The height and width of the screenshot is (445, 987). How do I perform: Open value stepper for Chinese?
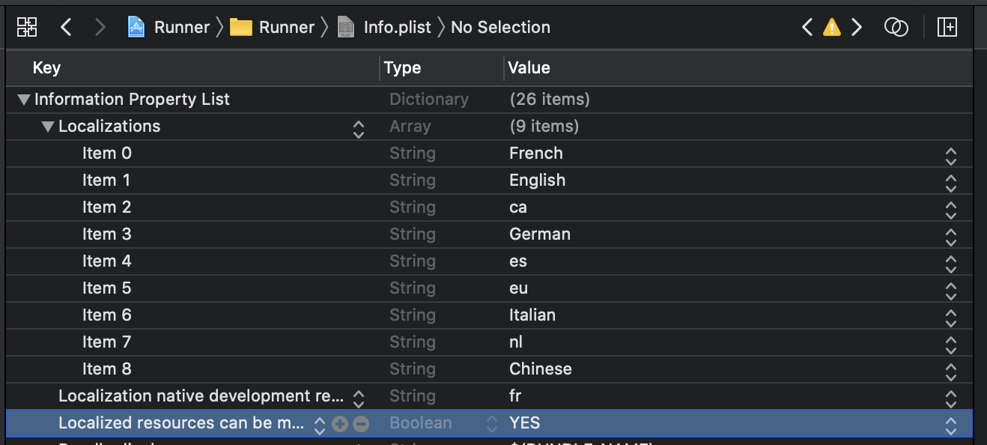tap(951, 372)
